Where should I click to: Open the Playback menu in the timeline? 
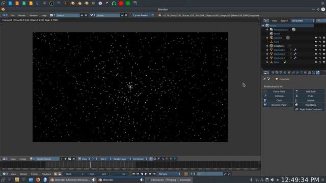46,174
